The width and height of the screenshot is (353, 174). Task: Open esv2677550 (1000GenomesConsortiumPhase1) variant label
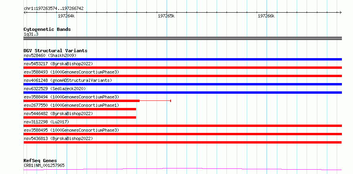click(x=71, y=105)
